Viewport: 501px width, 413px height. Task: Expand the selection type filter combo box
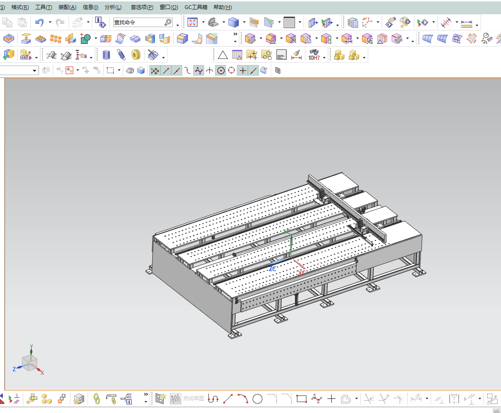click(x=19, y=70)
